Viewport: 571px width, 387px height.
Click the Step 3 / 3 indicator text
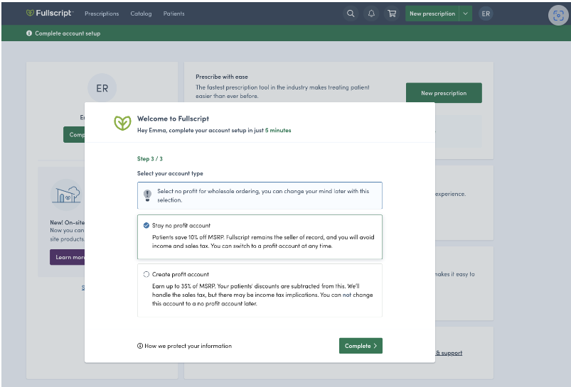click(x=149, y=158)
